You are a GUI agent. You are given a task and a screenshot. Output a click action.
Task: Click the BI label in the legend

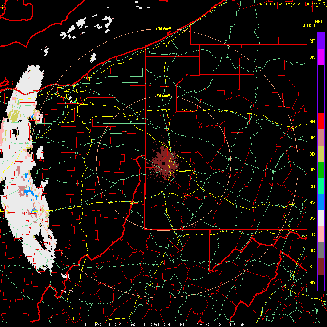312,267
